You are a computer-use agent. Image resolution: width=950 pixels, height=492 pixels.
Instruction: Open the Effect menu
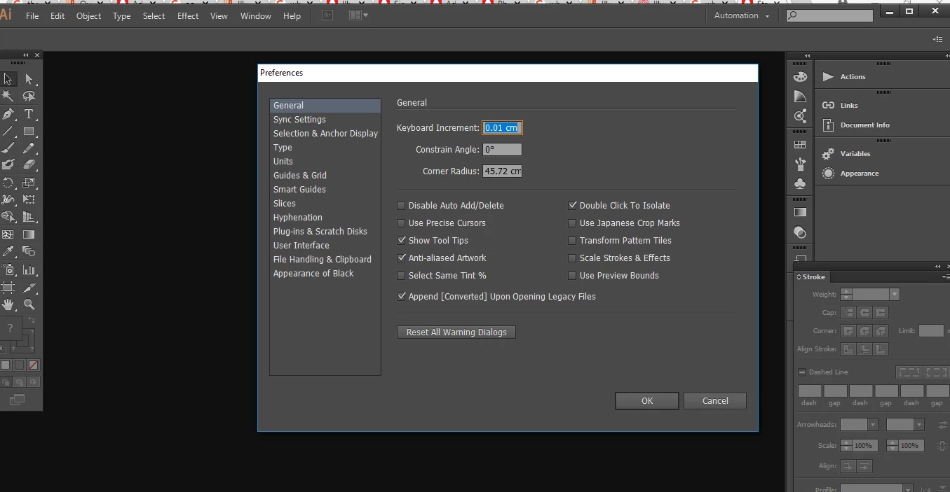pyautogui.click(x=188, y=16)
